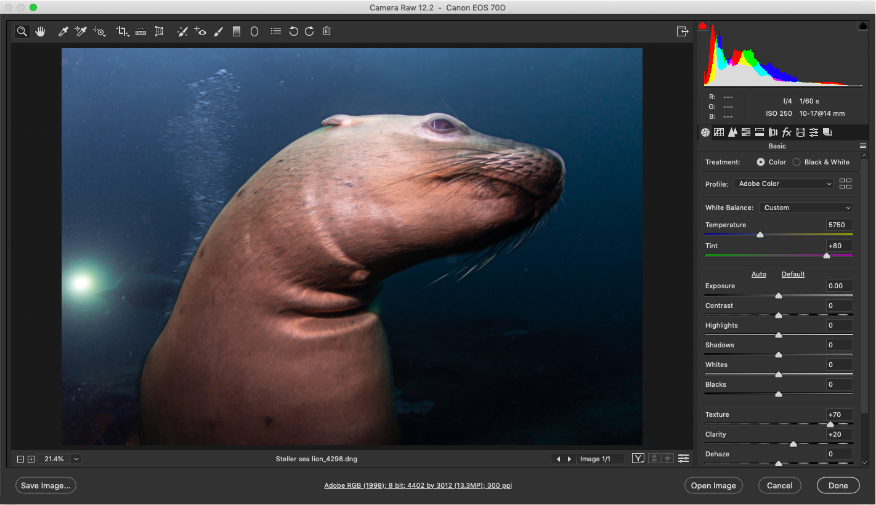Screen dimensions: 876x505
Task: Click the Temperature slider handle
Action: point(760,235)
